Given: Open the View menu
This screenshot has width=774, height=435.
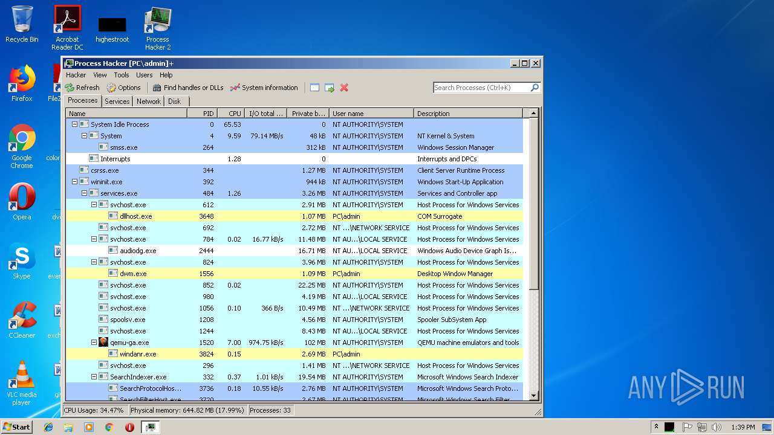Looking at the screenshot, I should tap(100, 75).
